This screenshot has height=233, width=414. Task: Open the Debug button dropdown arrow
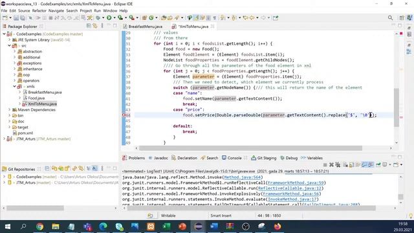click(x=103, y=18)
